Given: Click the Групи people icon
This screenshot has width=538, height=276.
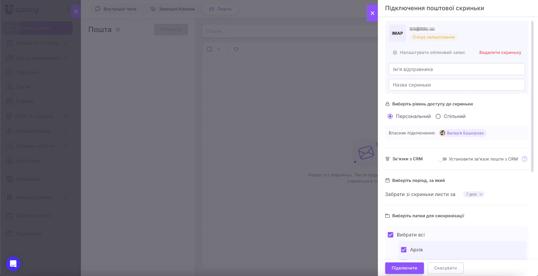Looking at the screenshot, I should pyautogui.click(x=10, y=87).
